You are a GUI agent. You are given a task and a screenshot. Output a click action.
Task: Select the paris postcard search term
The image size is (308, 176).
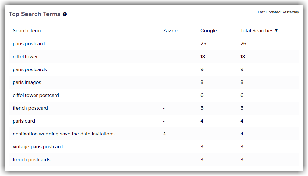[x=28, y=44]
